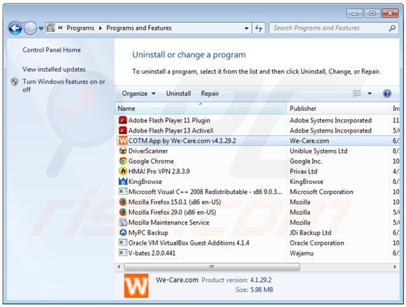Open View installed updates link
Screen dimensions: 406x307
[x=54, y=70]
